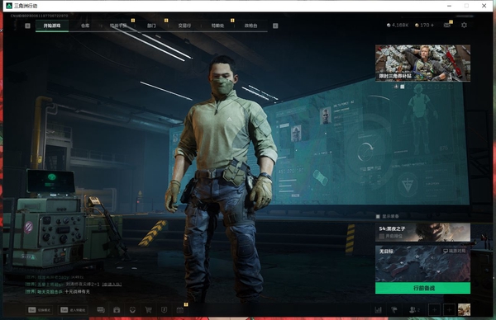Click the left arrow beside 开始游戏 tab
496x320 pixels.
click(27, 26)
